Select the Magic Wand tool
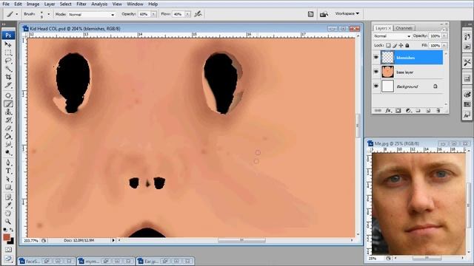This screenshot has height=266, width=474. click(x=8, y=69)
